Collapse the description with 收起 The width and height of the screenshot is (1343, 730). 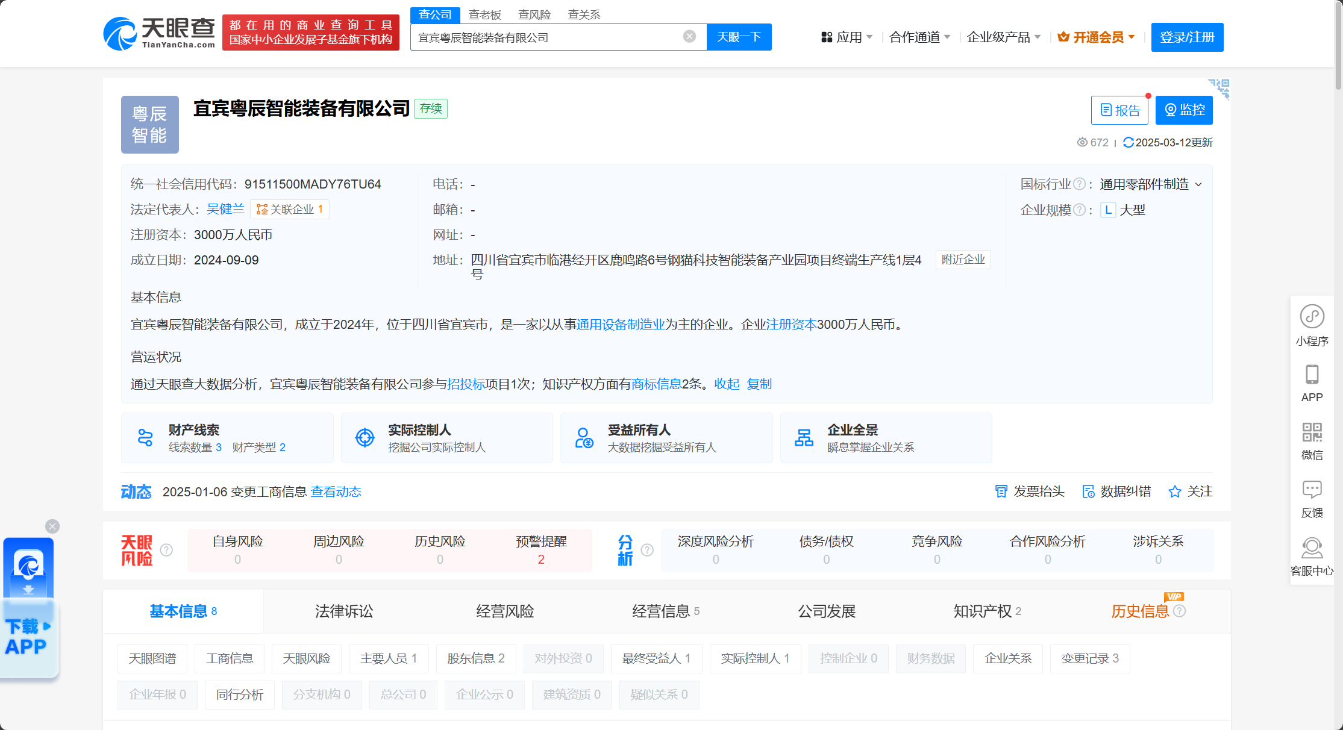pos(727,384)
